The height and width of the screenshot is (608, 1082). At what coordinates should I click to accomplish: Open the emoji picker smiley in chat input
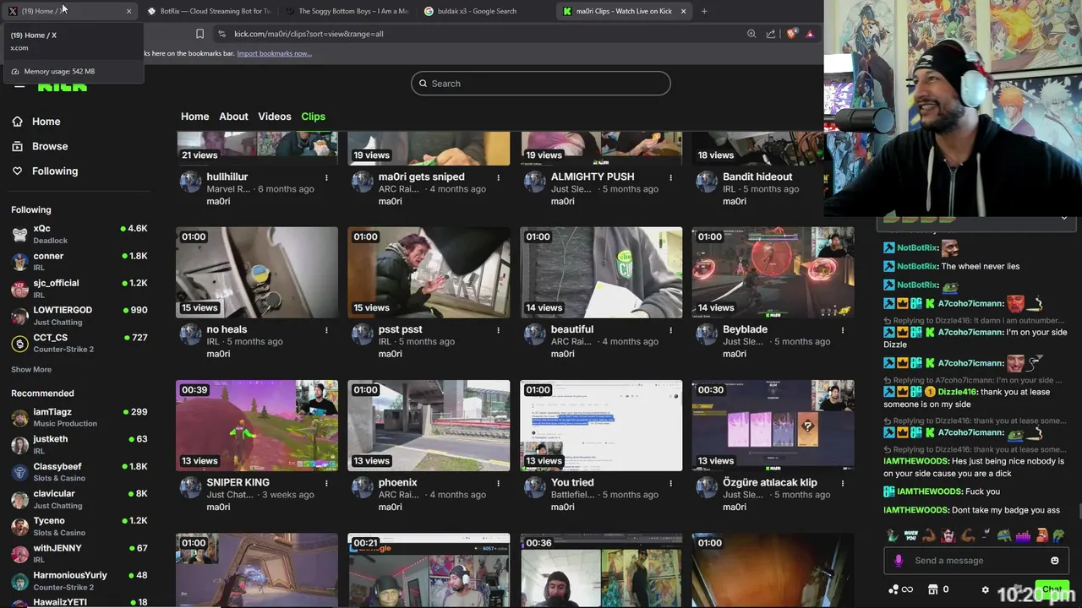tap(1054, 560)
